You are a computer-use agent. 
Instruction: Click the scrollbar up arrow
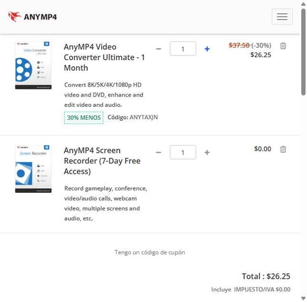coord(303,4)
